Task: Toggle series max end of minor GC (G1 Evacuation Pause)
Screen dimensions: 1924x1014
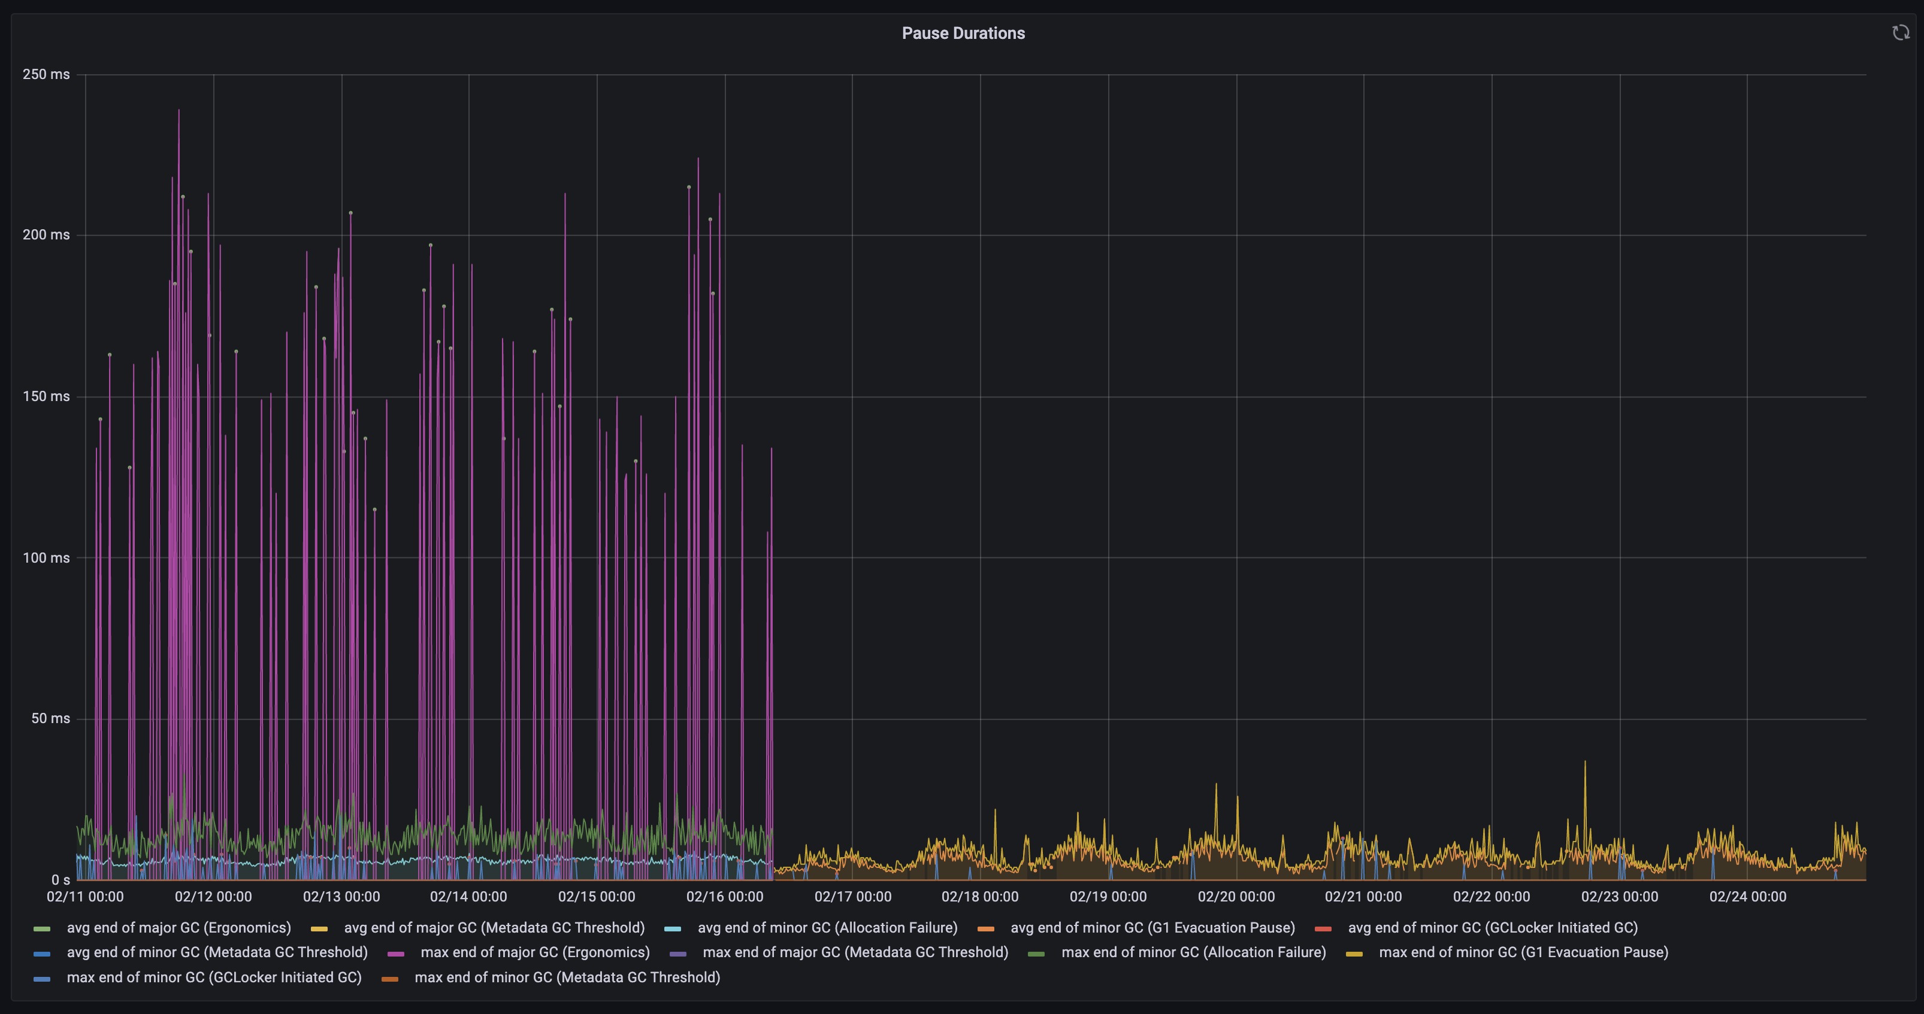Action: [1524, 952]
